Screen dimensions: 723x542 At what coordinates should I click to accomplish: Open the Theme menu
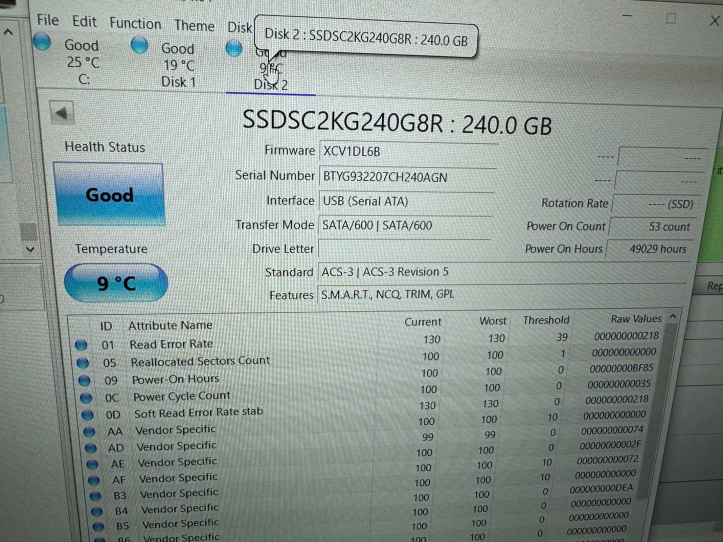194,25
